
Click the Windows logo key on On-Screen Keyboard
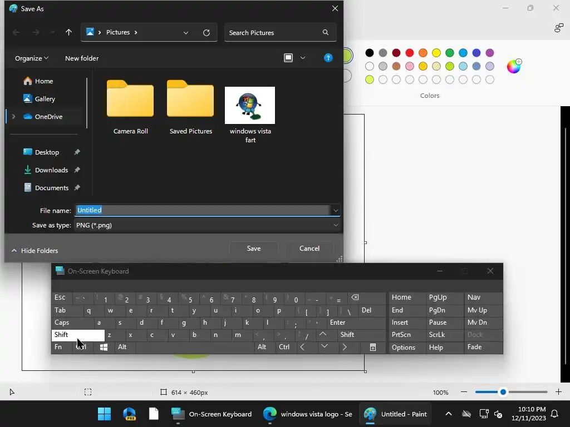(104, 347)
